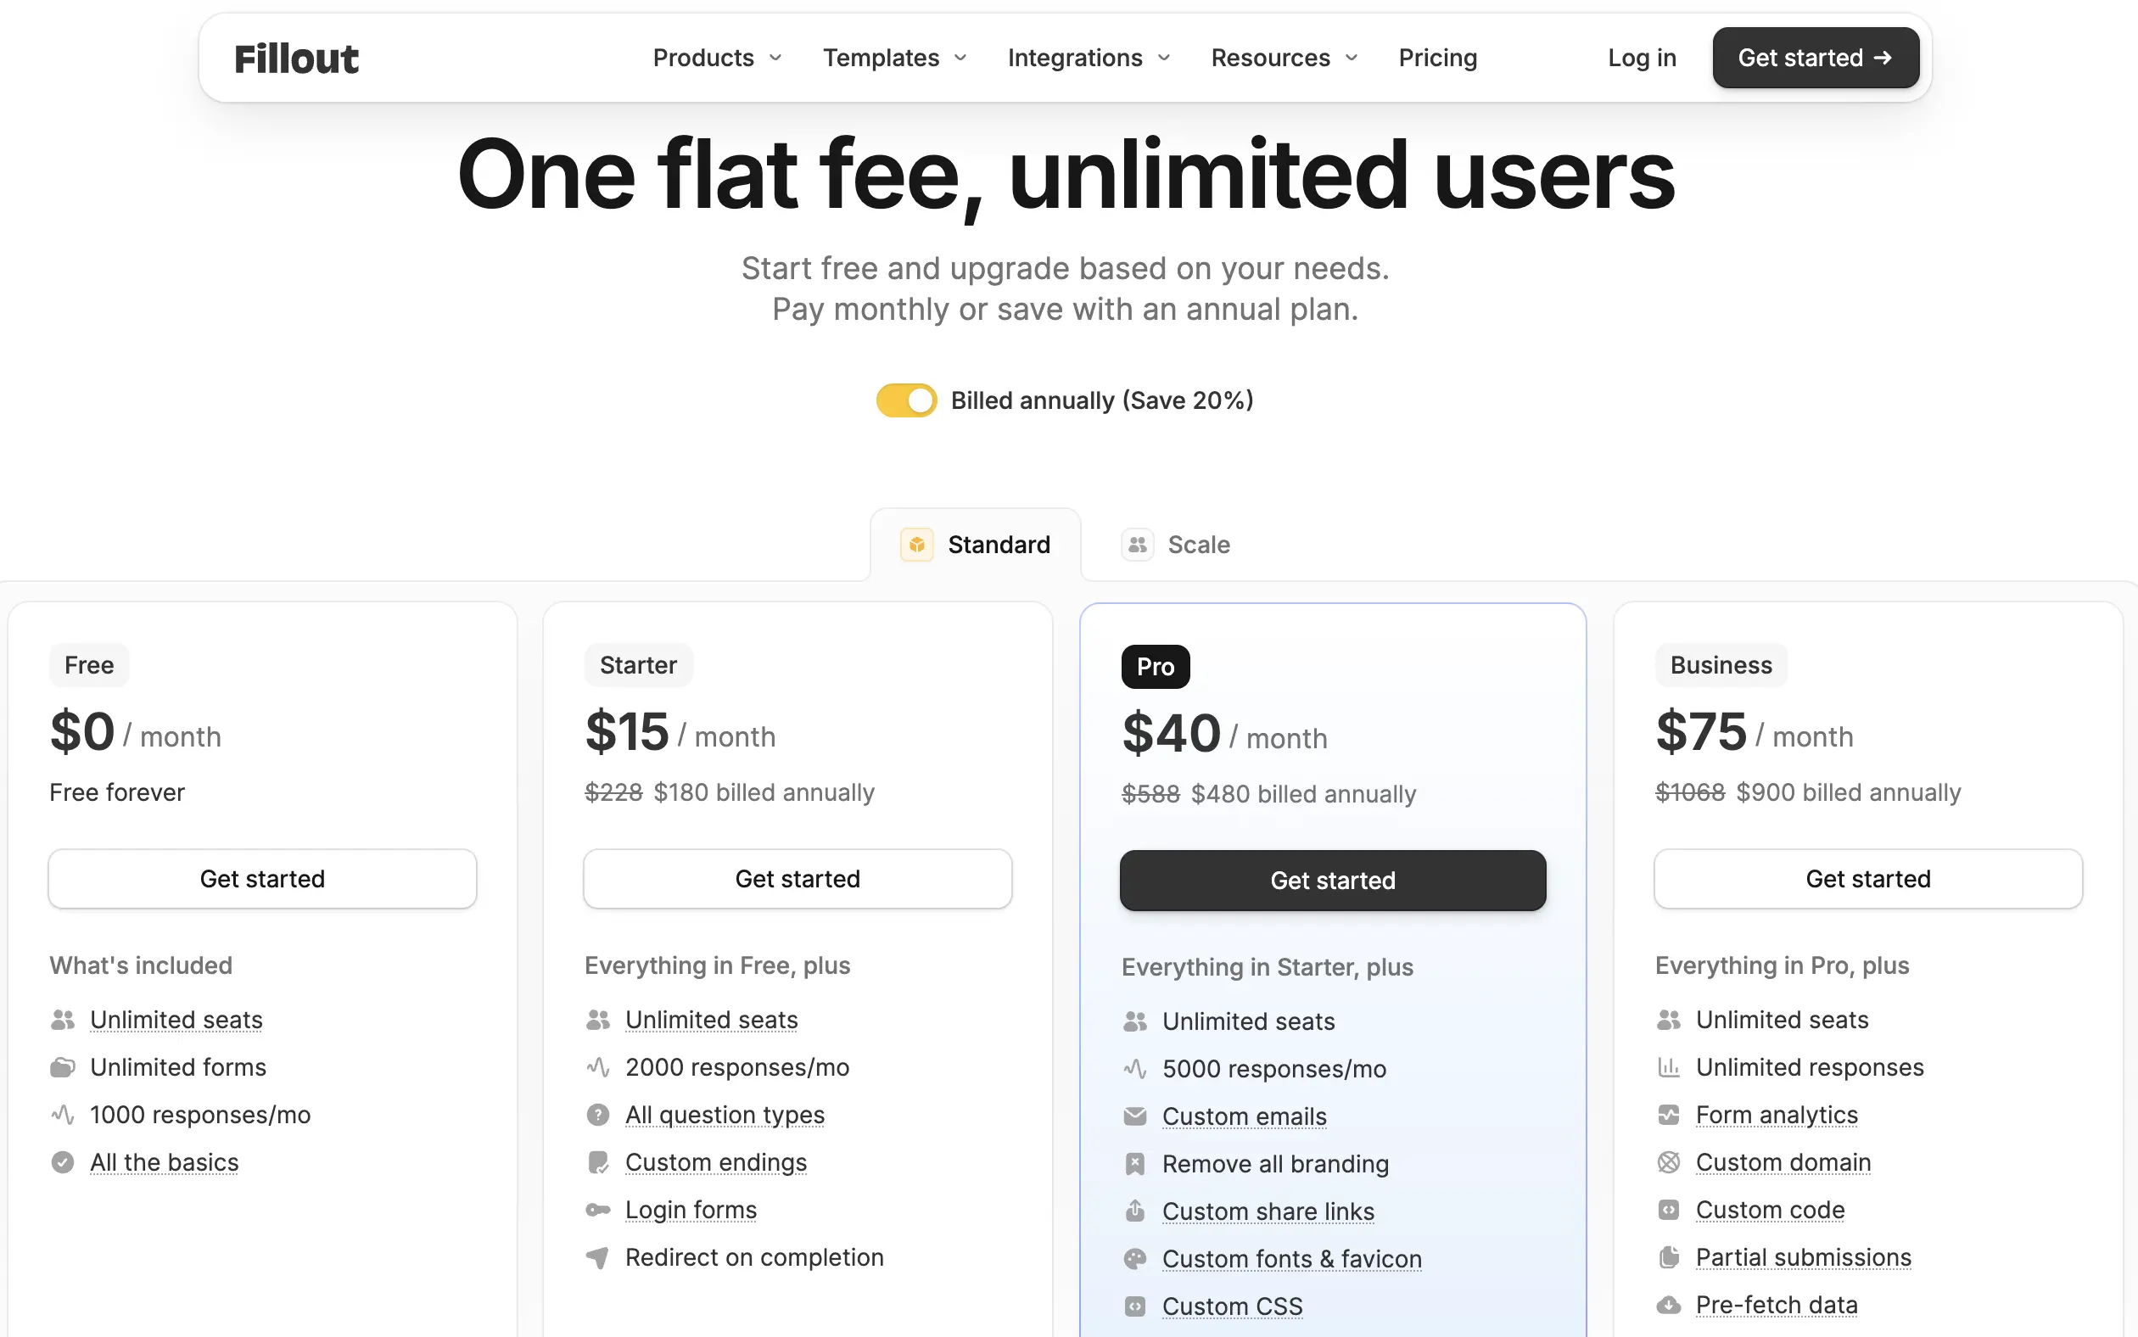Go to the Pricing page
This screenshot has height=1337, width=2138.
click(x=1438, y=59)
